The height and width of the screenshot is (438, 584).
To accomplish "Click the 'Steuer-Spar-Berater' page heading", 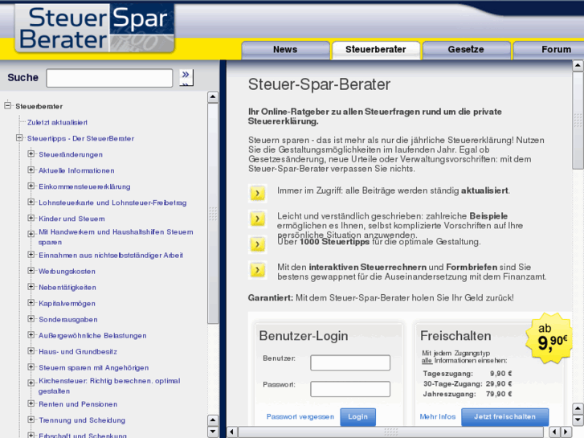I will [x=319, y=84].
